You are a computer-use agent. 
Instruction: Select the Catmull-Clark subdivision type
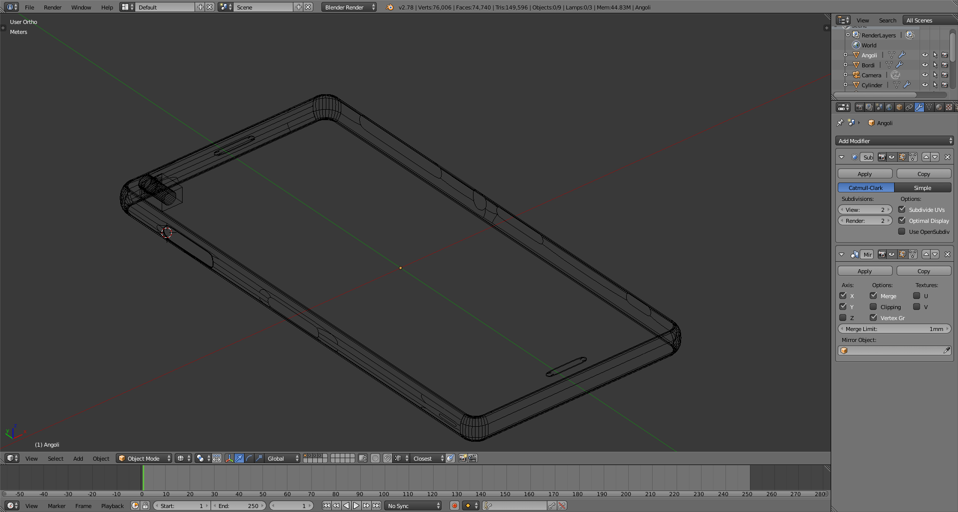point(866,187)
